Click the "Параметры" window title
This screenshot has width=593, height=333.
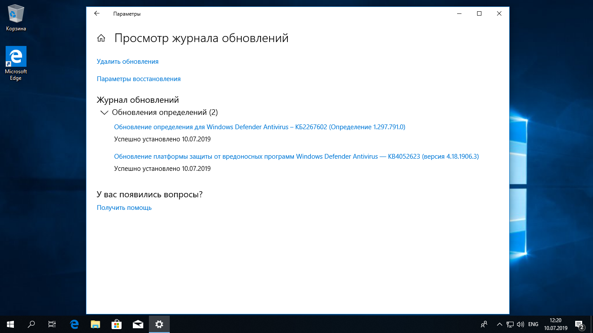(127, 14)
